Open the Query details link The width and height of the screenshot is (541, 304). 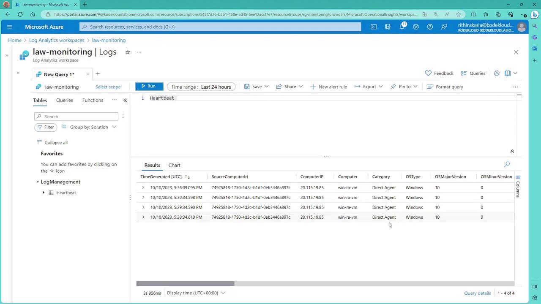477,293
